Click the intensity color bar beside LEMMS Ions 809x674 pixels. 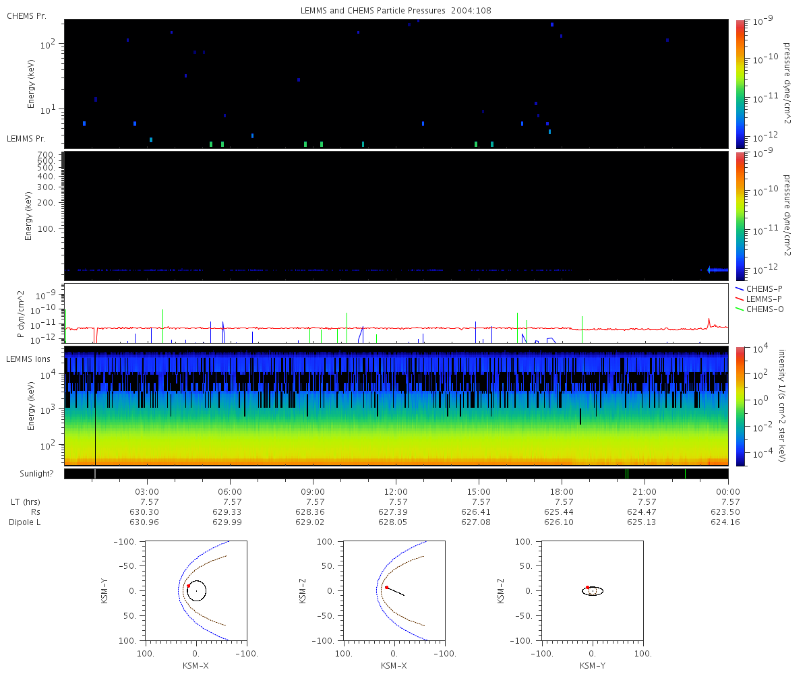740,406
